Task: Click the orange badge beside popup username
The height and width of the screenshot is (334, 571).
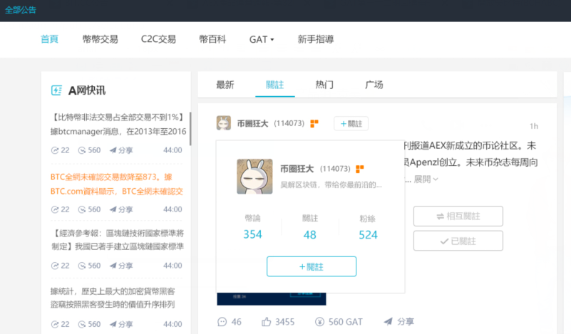Action: point(359,169)
